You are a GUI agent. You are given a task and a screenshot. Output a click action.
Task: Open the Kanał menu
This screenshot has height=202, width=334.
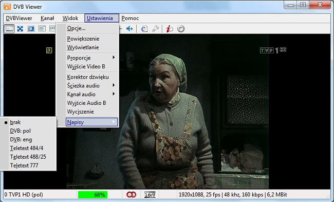(47, 18)
